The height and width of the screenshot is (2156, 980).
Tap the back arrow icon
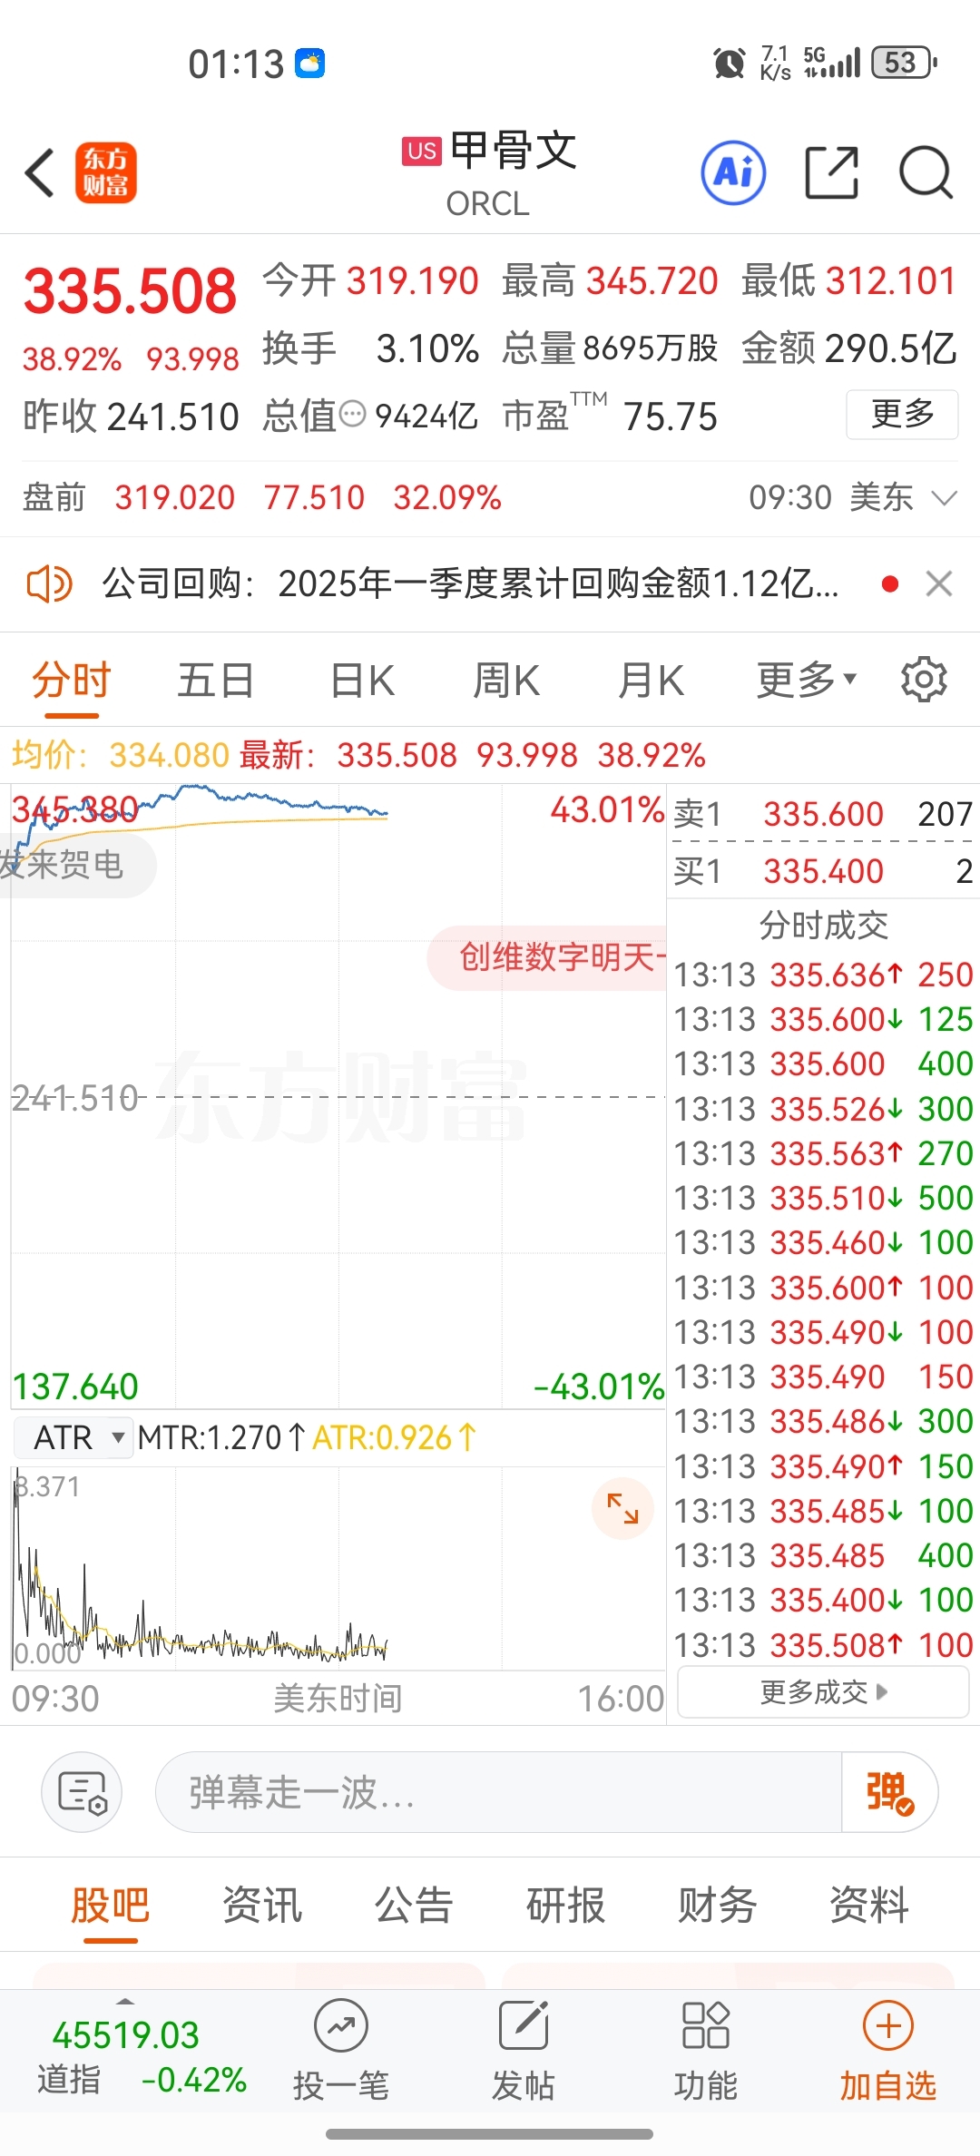tap(41, 172)
